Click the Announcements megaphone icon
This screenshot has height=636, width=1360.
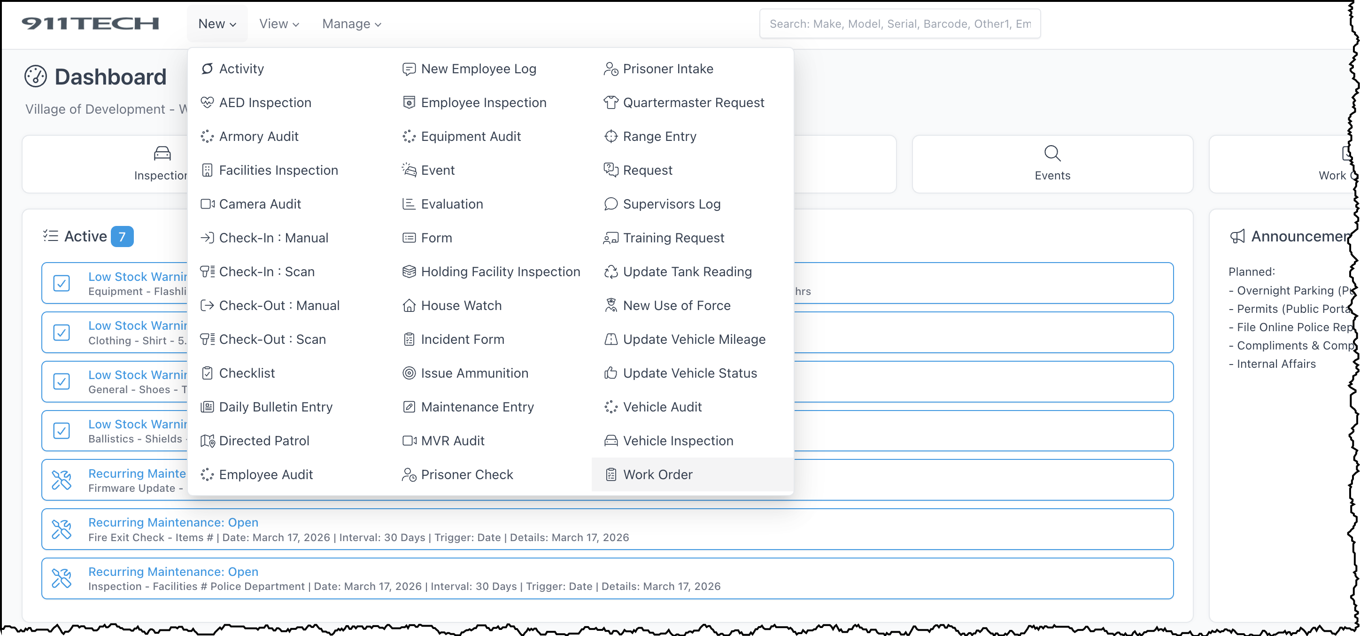(1237, 236)
